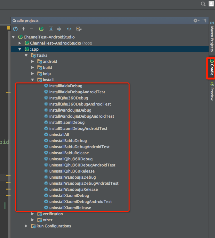This screenshot has height=238, width=215.
Task: Select uninstallBaiduDebugAndroidTest task
Action: click(79, 147)
